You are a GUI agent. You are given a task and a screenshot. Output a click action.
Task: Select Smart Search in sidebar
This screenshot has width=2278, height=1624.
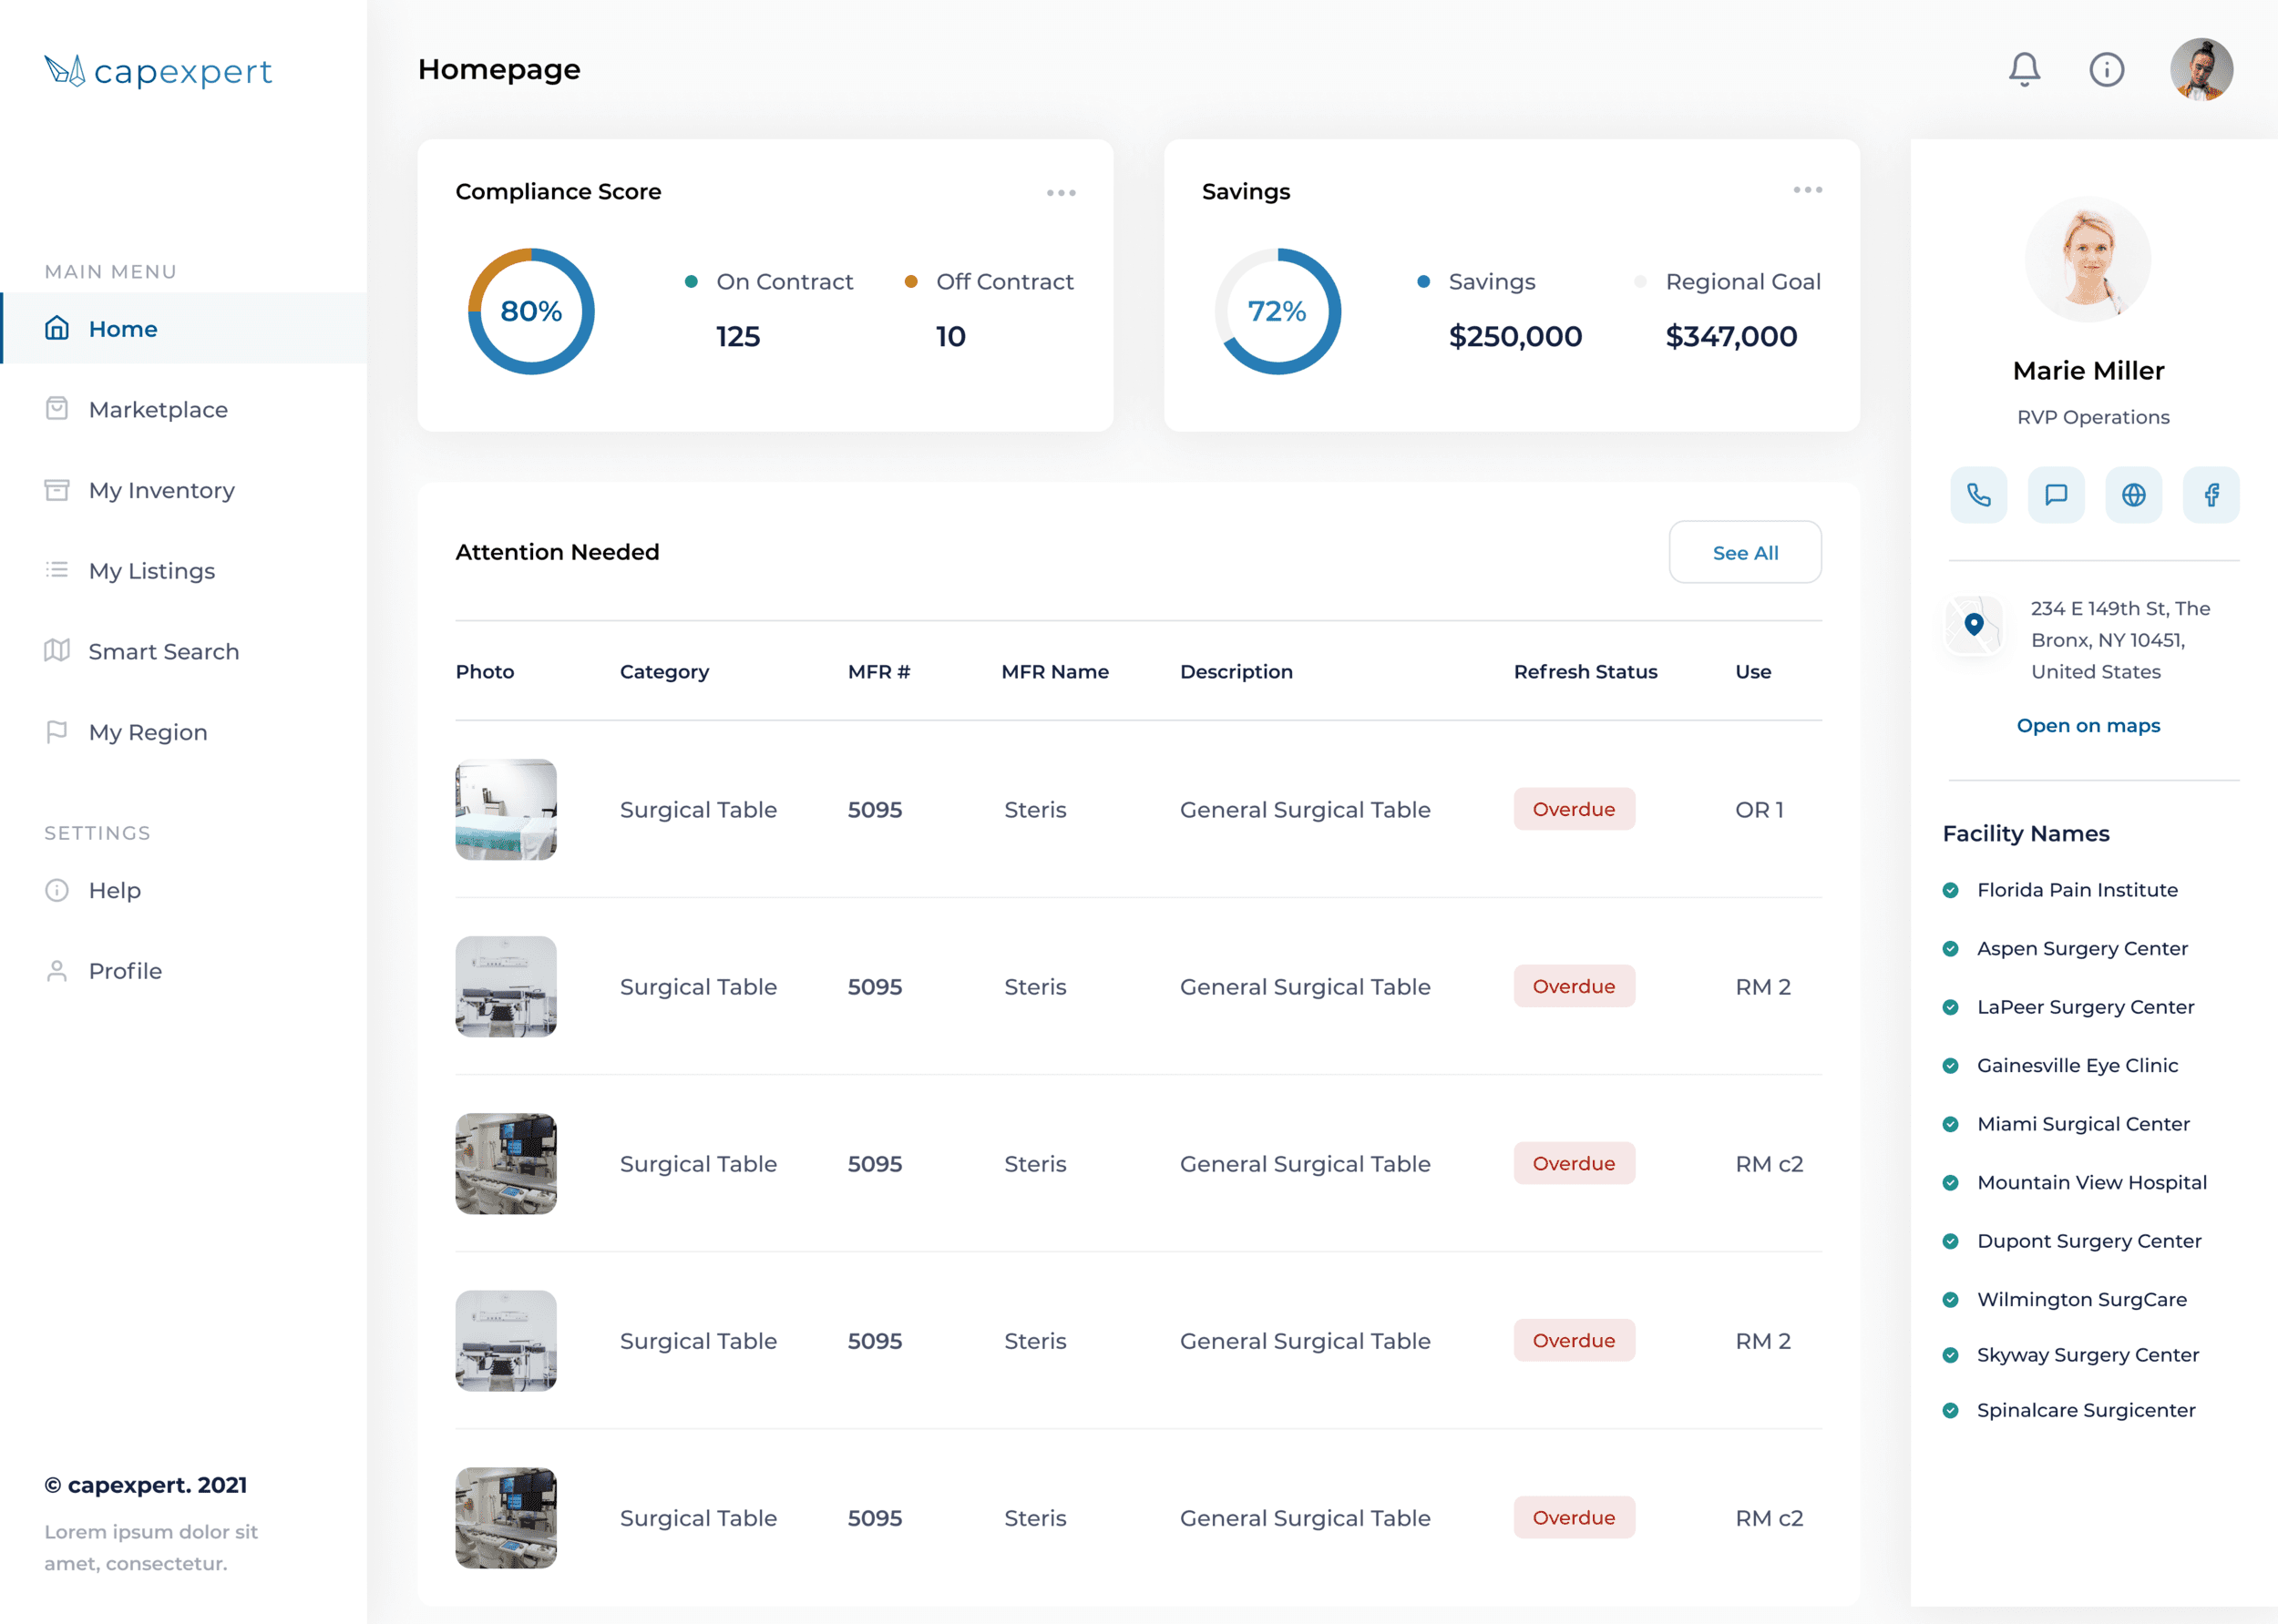[163, 652]
